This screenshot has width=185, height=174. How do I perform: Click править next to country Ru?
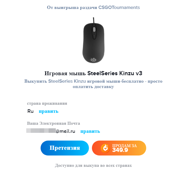[49, 111]
